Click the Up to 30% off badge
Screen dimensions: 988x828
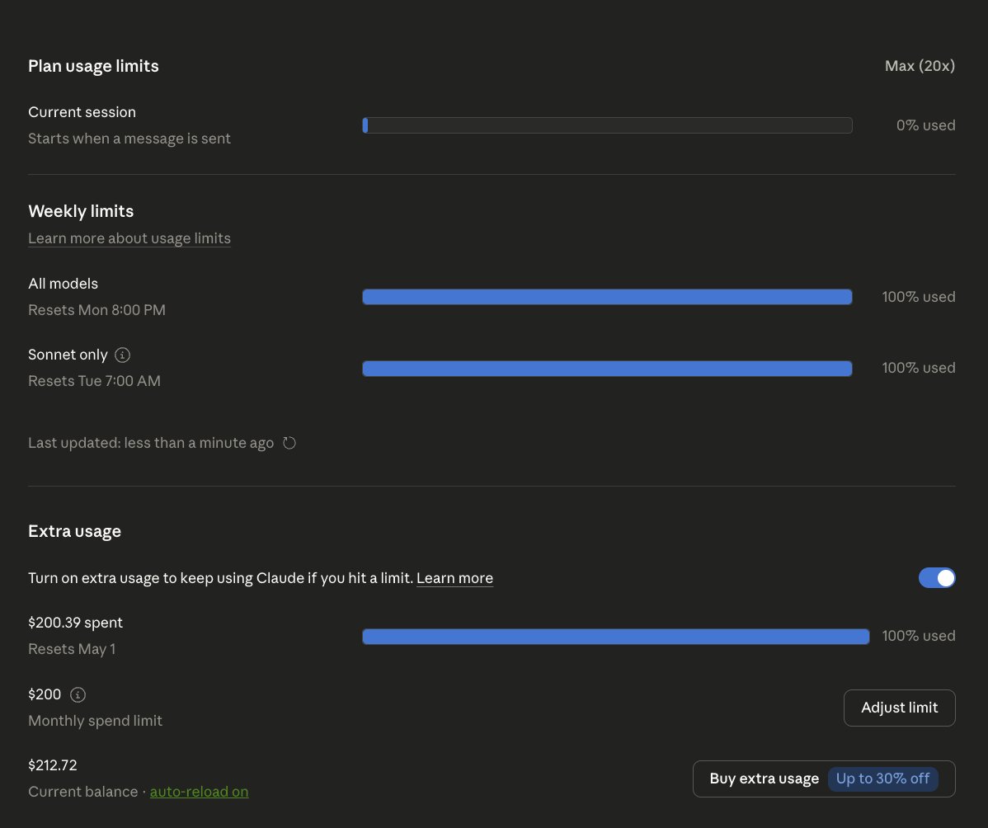(x=882, y=779)
